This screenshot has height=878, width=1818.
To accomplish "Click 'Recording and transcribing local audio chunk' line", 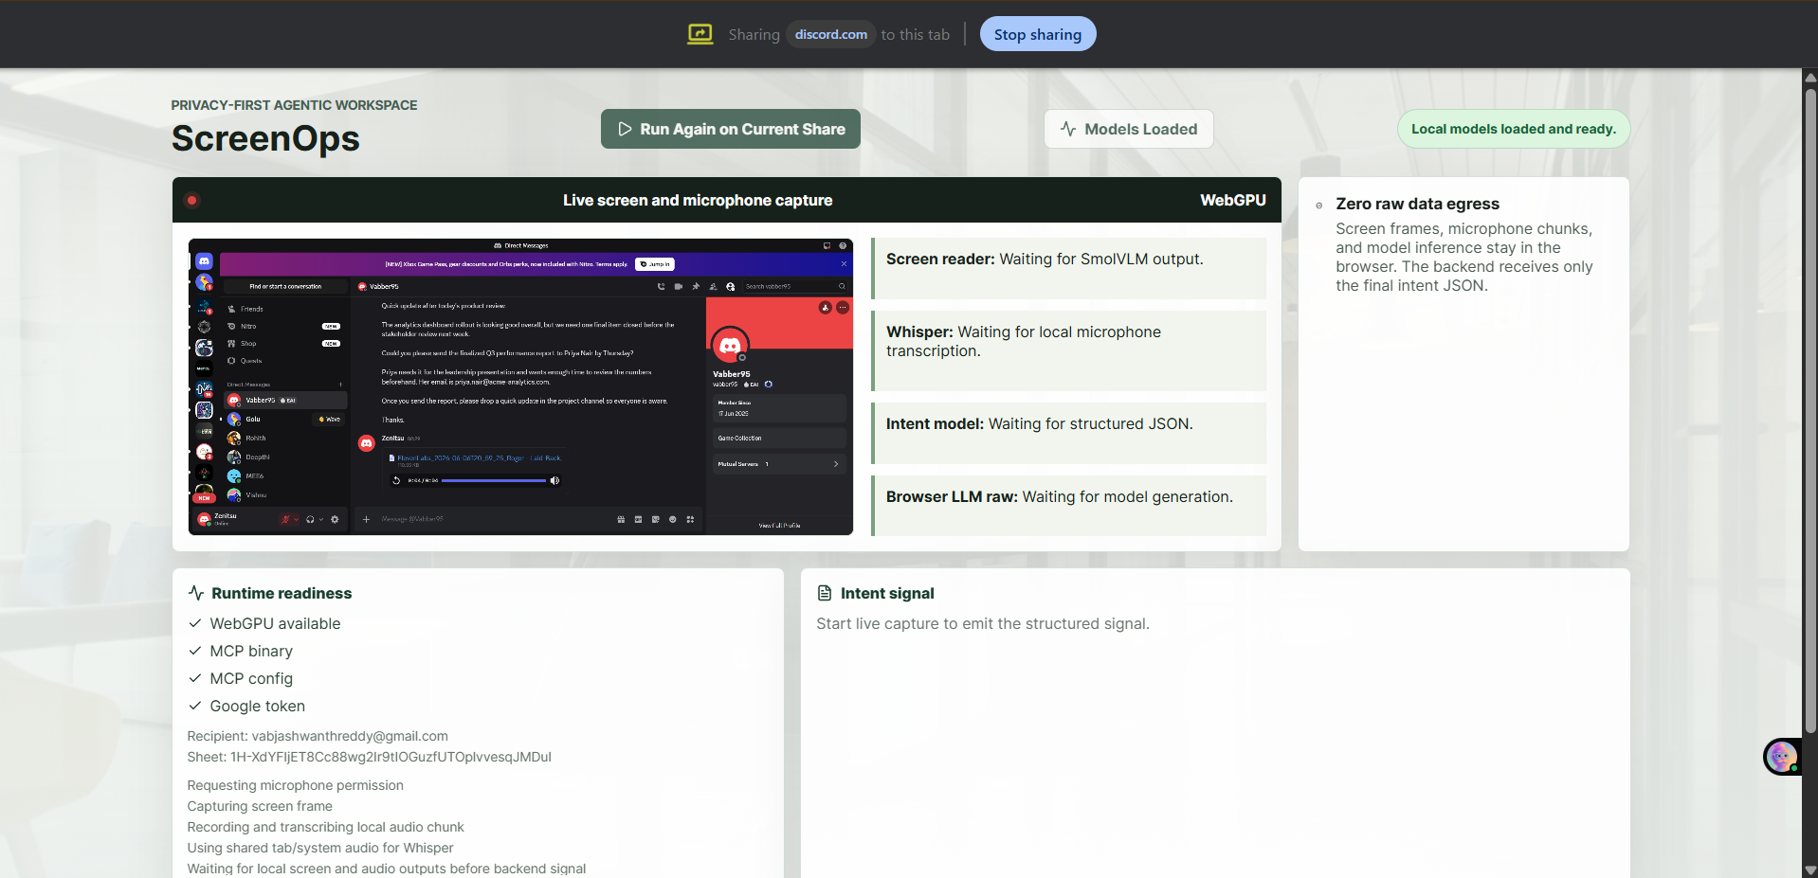I will tap(325, 827).
